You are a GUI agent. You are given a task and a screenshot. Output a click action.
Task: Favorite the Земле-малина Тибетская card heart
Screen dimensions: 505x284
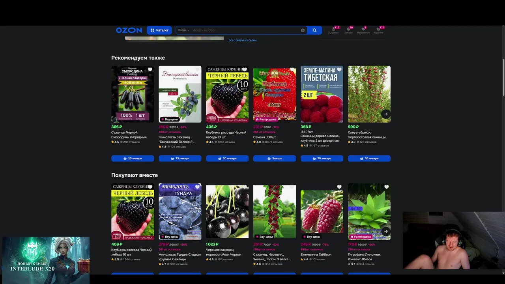pyautogui.click(x=339, y=70)
